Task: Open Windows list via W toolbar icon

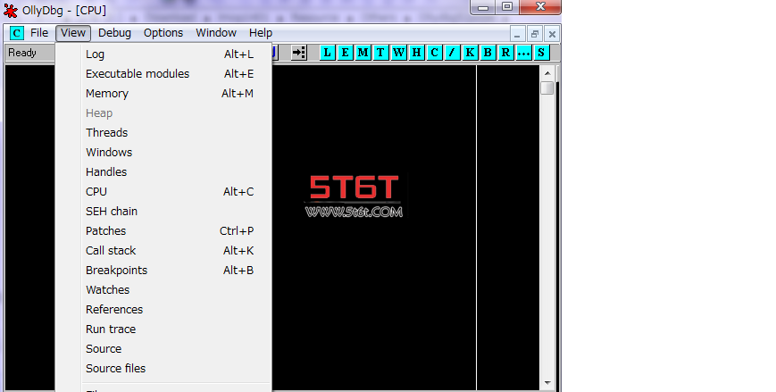Action: [x=398, y=53]
